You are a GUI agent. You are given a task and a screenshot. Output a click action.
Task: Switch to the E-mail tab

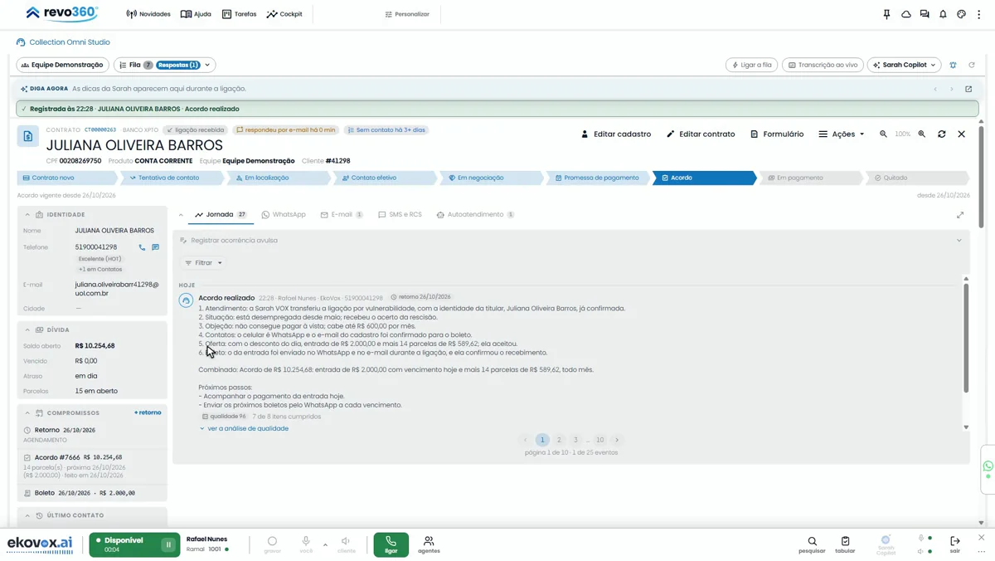[342, 215]
